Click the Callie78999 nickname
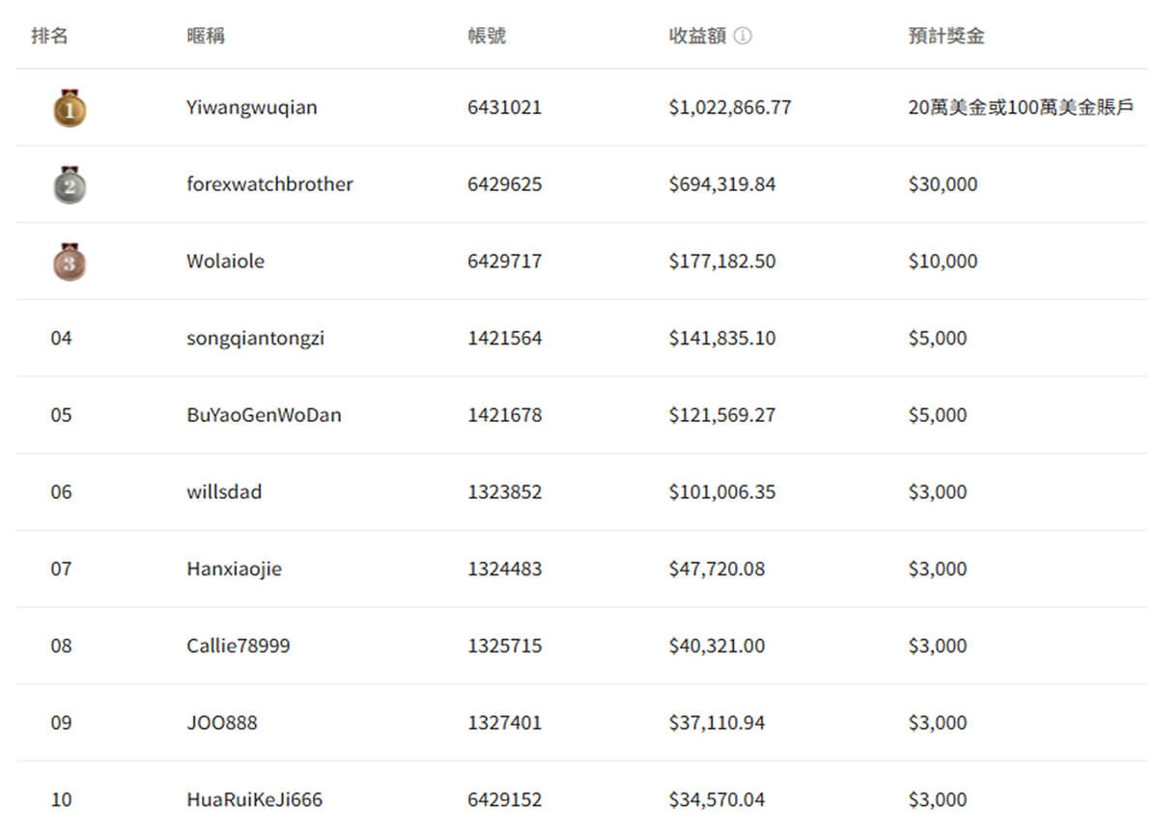The image size is (1159, 833). click(x=238, y=646)
